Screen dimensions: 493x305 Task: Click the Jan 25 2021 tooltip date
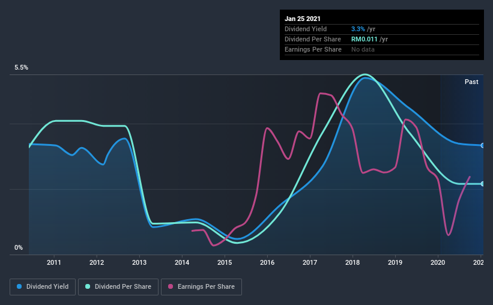[303, 19]
